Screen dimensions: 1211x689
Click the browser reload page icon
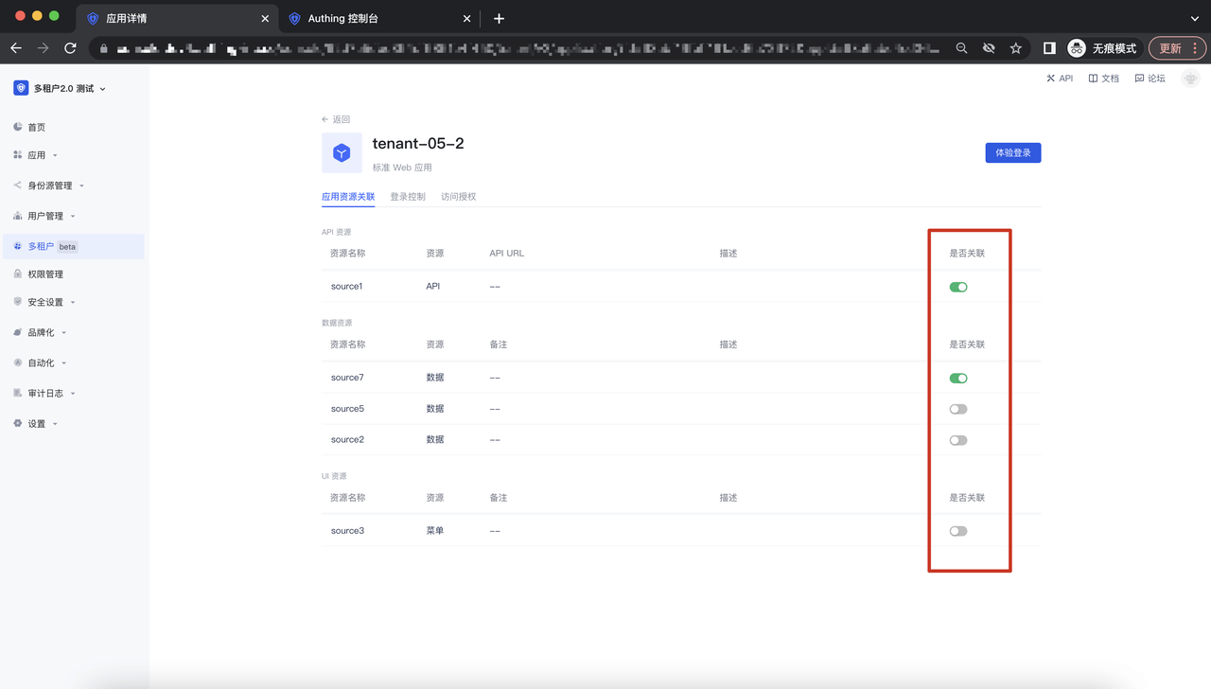click(70, 48)
